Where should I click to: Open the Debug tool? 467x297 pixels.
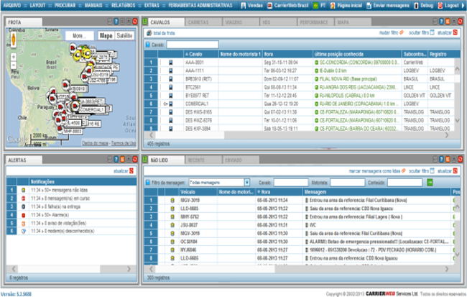(x=423, y=5)
